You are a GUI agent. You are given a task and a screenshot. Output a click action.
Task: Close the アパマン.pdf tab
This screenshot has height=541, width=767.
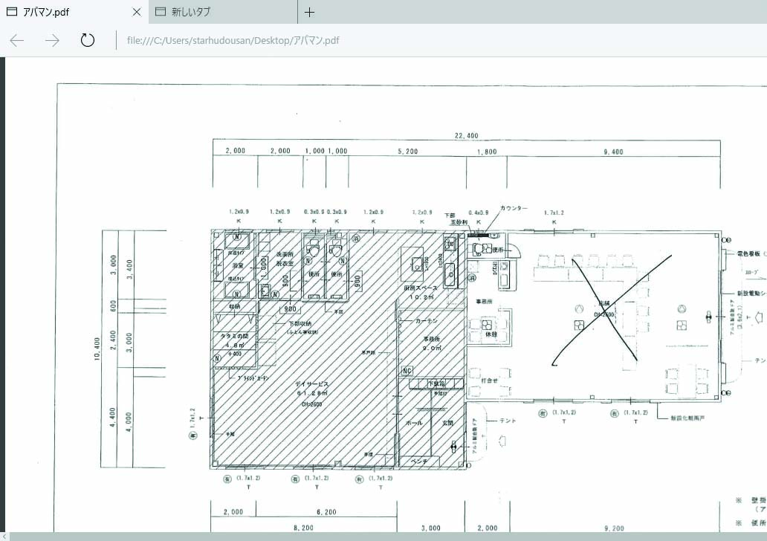(x=137, y=12)
